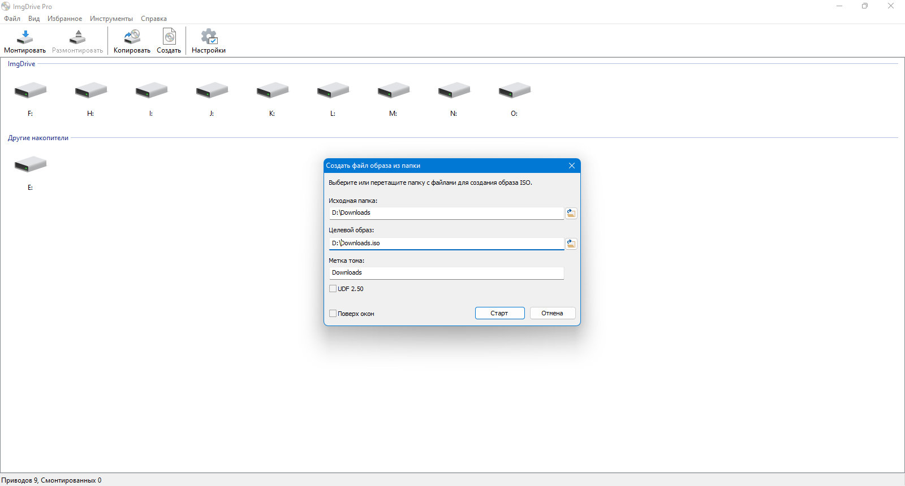Screen dimensions: 905x486
Task: Click the ImgDrive Pro title bar icon
Action: coord(6,6)
